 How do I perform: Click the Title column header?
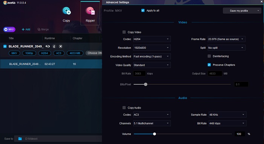coord(11,38)
